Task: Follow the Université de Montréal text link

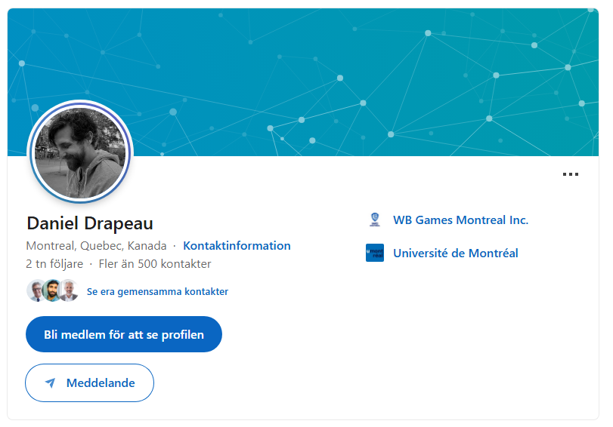Action: click(x=455, y=253)
